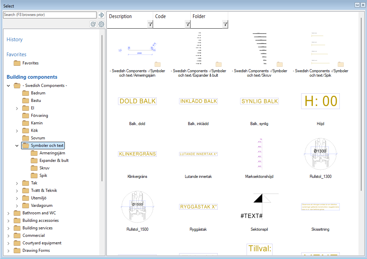367x259 pixels.
Task: Open the Armeringsjärn folder thumbnail
Action: click(137, 52)
